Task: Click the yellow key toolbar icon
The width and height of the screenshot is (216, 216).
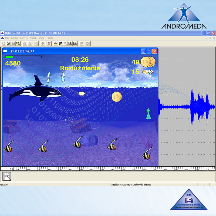Action: 18,43
